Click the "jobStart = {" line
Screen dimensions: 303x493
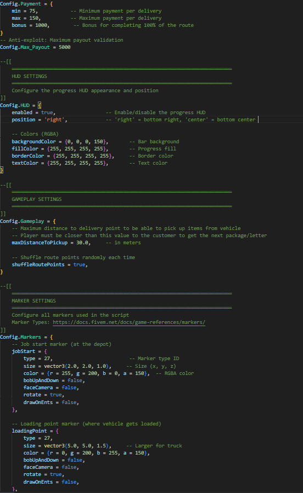click(x=29, y=351)
